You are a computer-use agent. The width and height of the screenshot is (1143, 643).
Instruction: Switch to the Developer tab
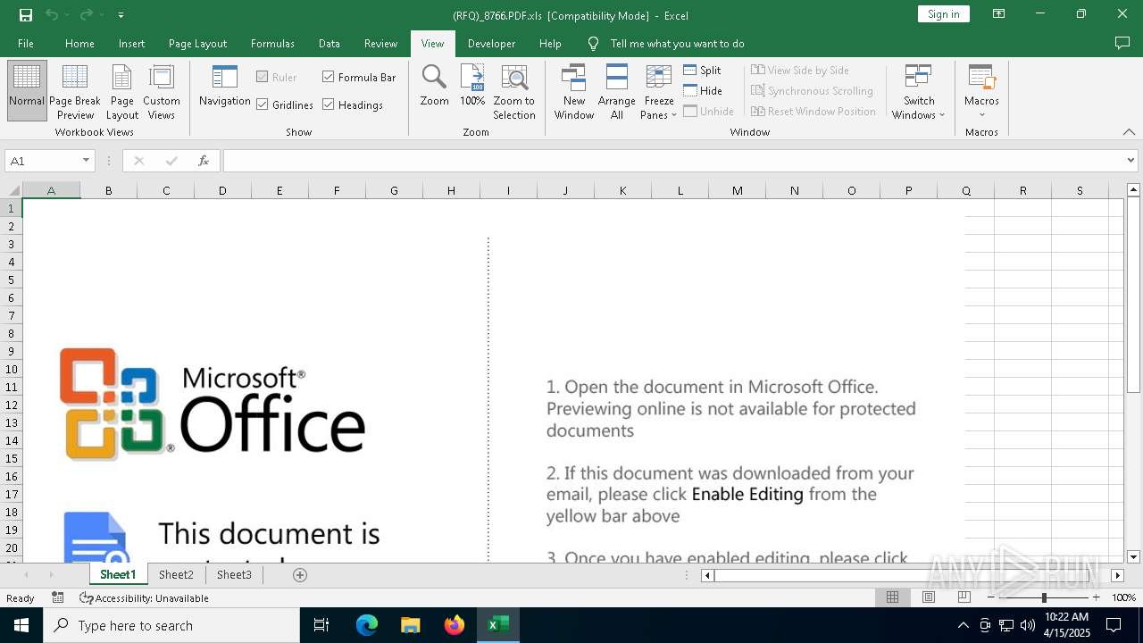(x=491, y=43)
